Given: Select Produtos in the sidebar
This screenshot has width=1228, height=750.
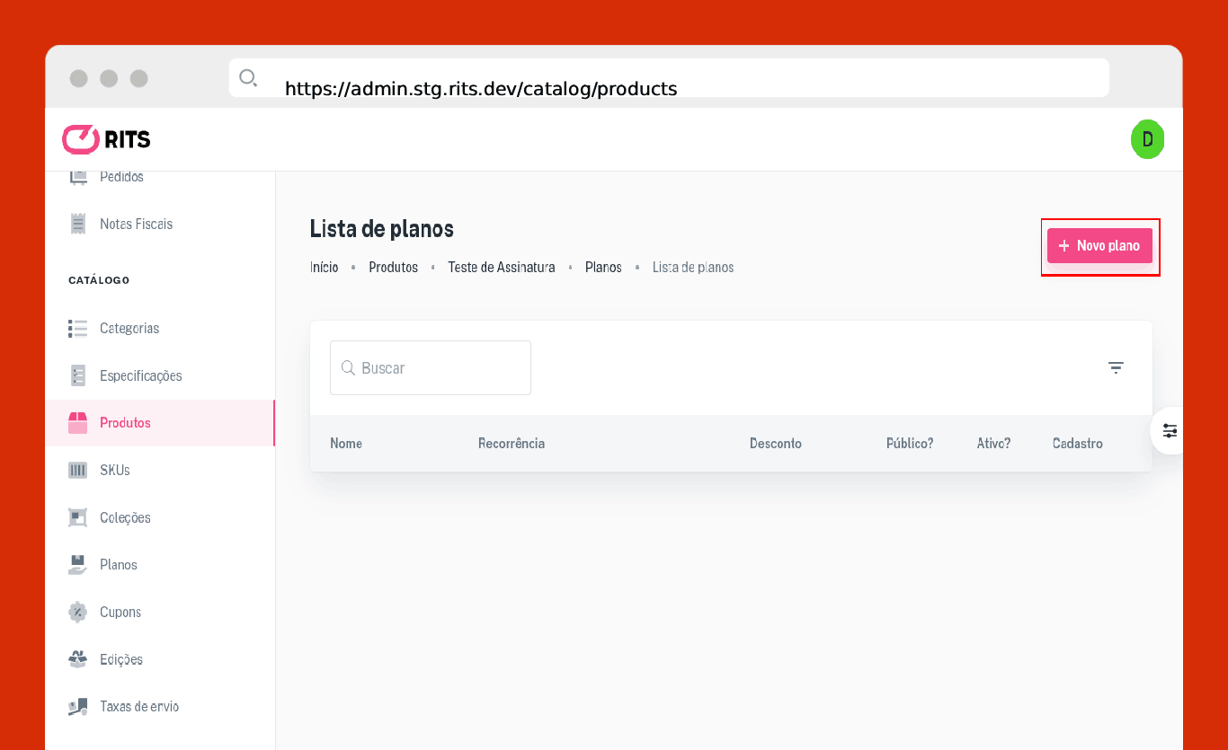Looking at the screenshot, I should pyautogui.click(x=160, y=423).
